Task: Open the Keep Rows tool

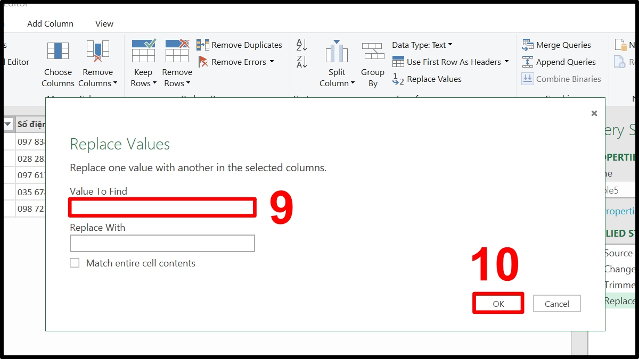Action: click(x=143, y=64)
